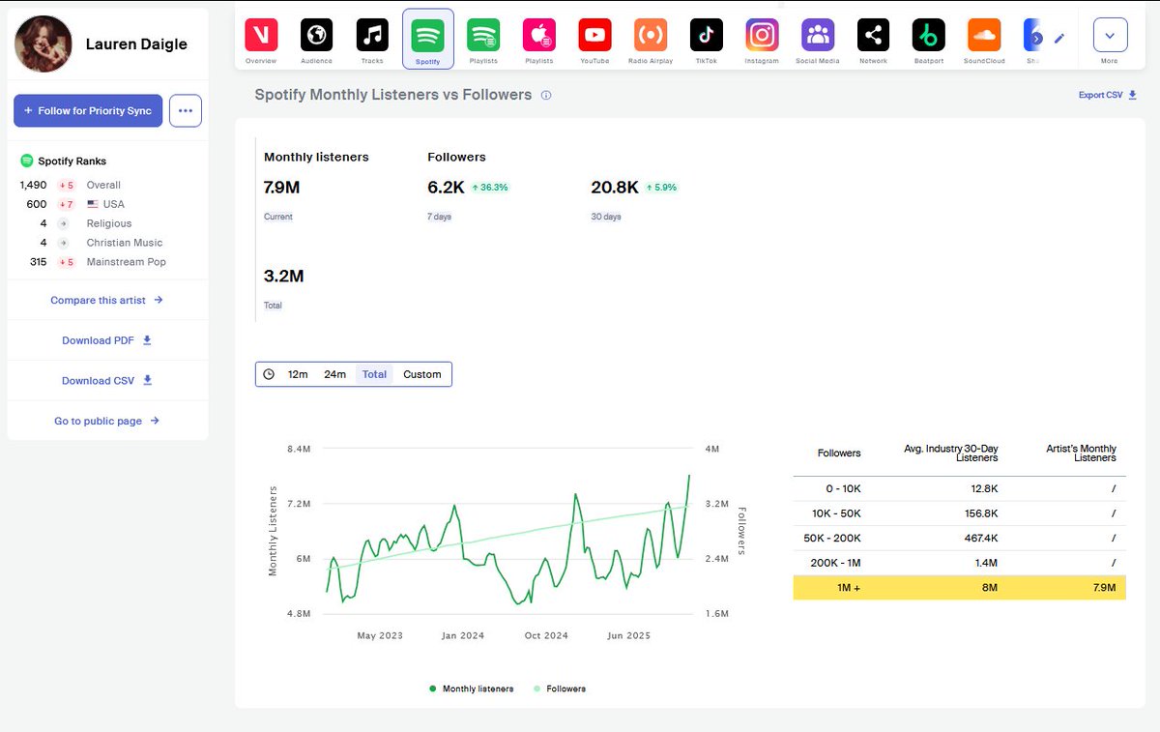This screenshot has width=1160, height=732.
Task: Click Artist's Monthly Listeners column header
Action: click(x=1081, y=453)
